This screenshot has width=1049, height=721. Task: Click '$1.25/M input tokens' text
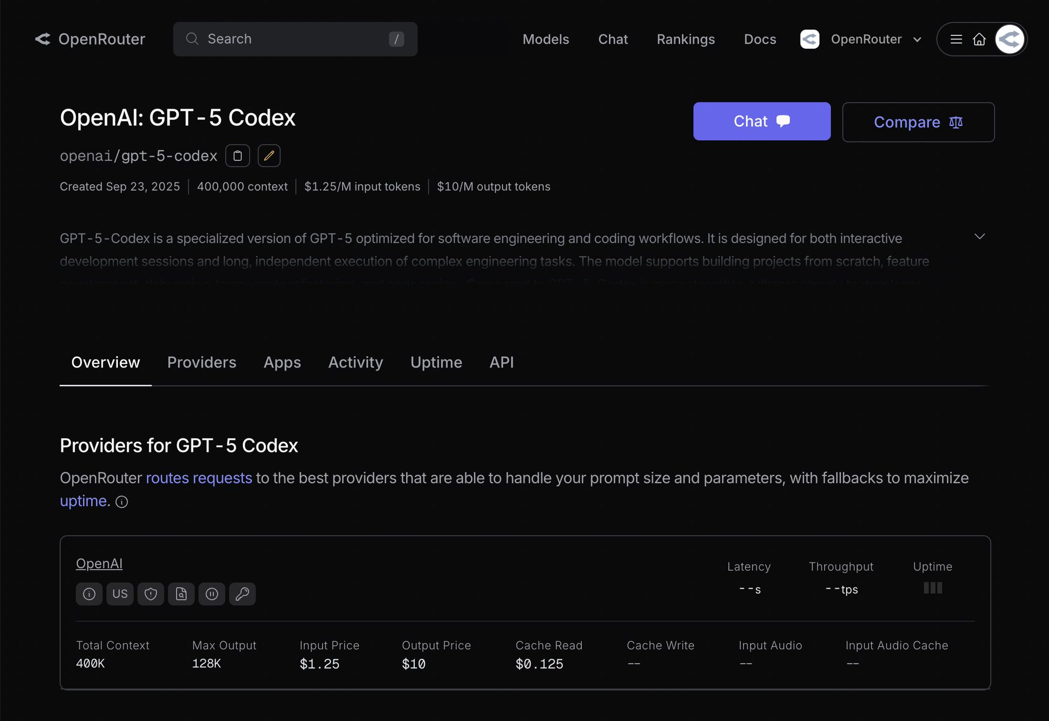point(362,187)
